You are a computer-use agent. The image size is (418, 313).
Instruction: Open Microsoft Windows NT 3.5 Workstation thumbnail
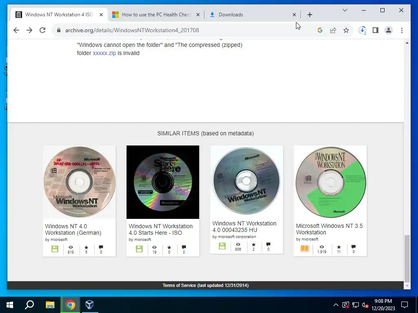(x=330, y=182)
